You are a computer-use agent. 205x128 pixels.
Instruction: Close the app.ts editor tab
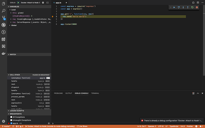[66, 3]
